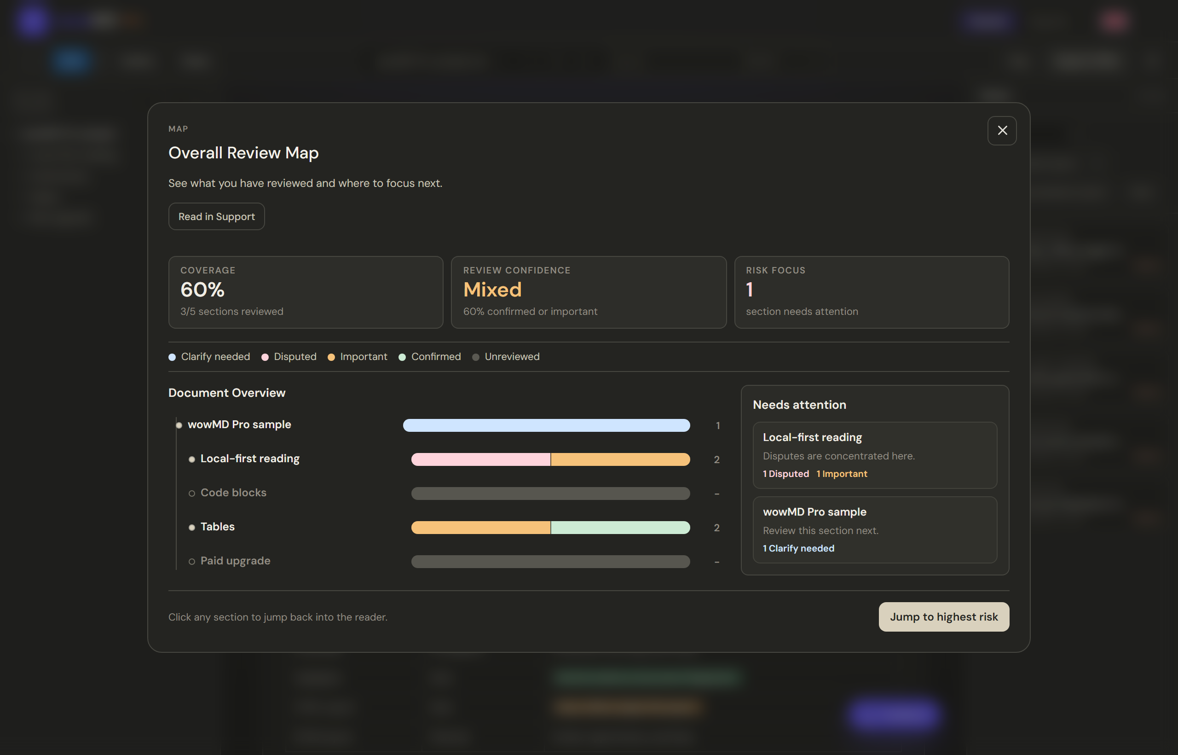Image resolution: width=1178 pixels, height=755 pixels.
Task: Click the count 2 beside Local-first reading bar
Action: tap(716, 459)
